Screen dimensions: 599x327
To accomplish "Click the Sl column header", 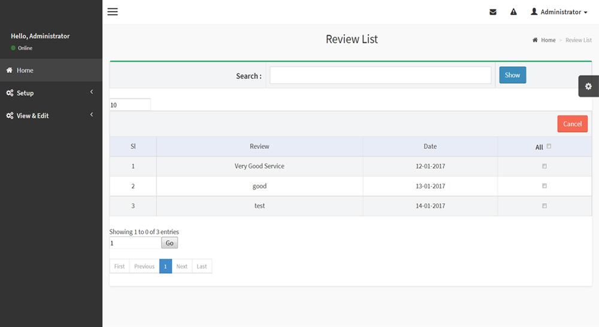I will 133,146.
